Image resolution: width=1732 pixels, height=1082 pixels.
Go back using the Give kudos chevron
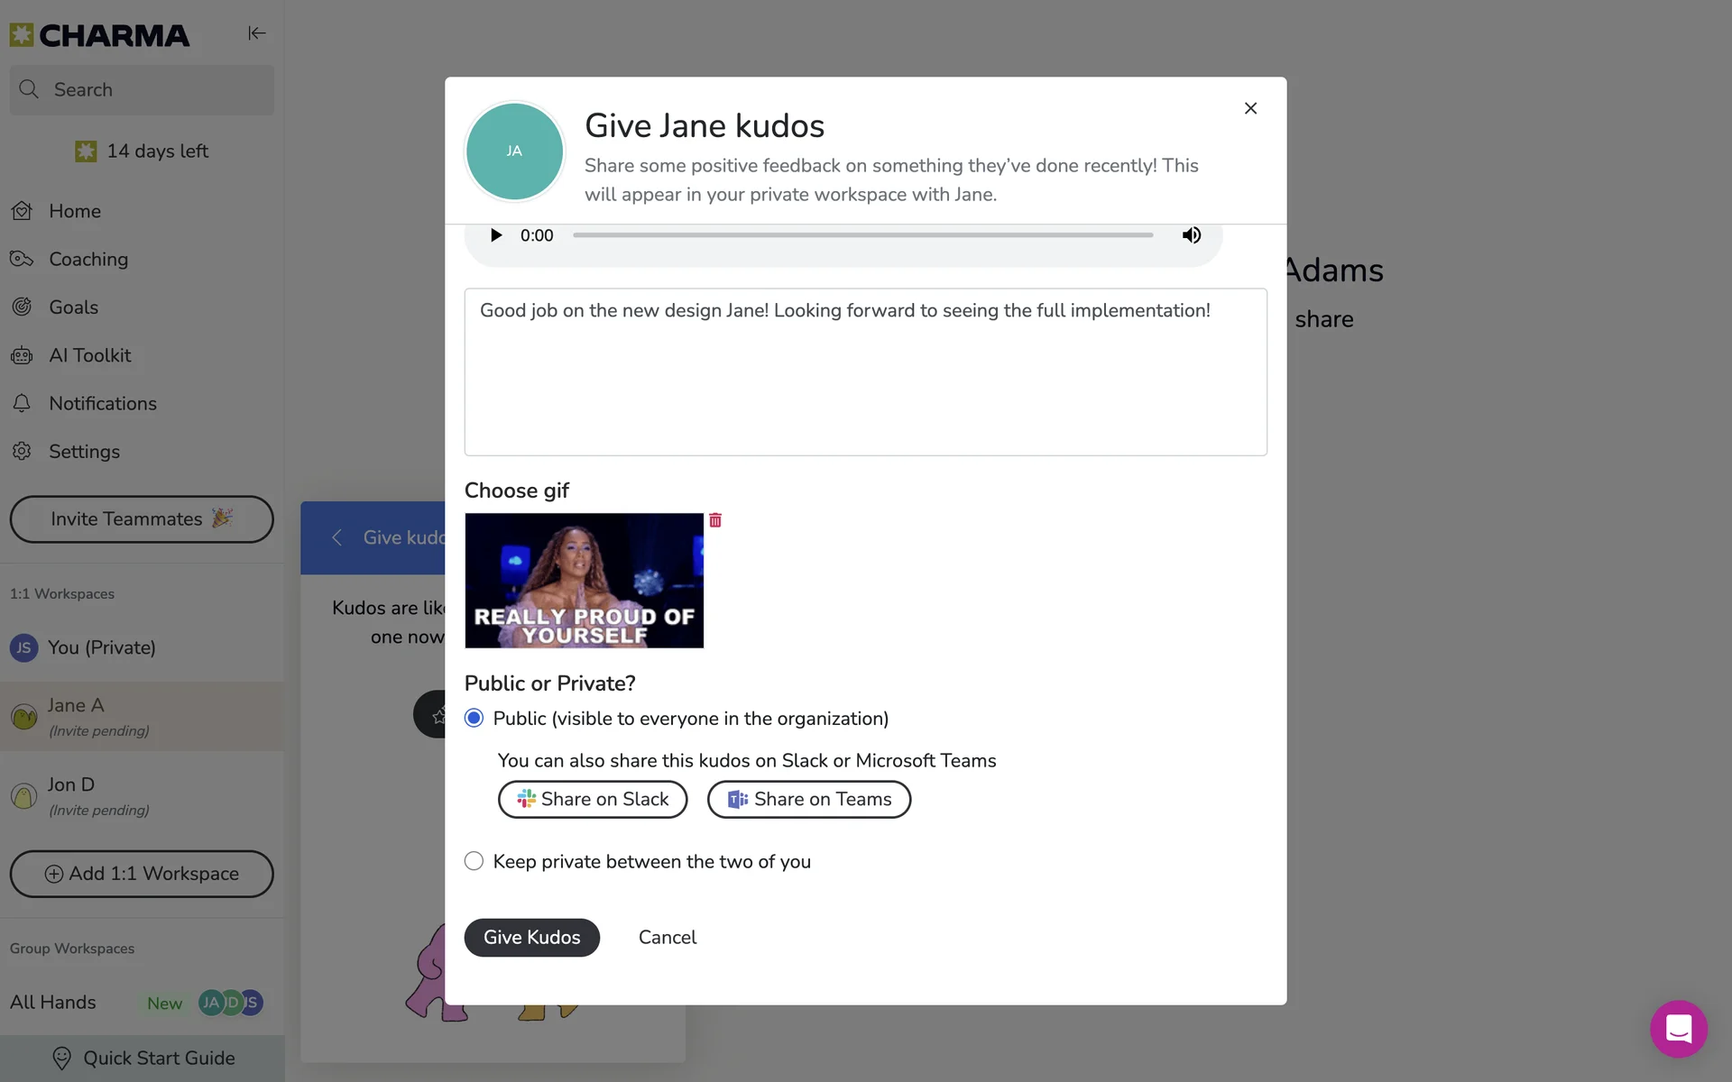(337, 538)
